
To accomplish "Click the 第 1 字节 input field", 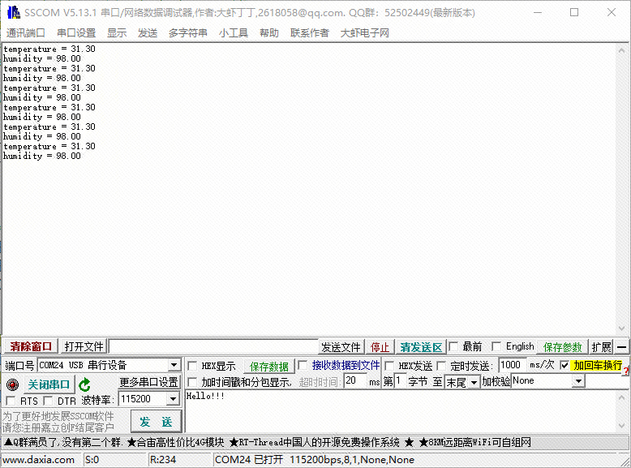I will pyautogui.click(x=400, y=380).
